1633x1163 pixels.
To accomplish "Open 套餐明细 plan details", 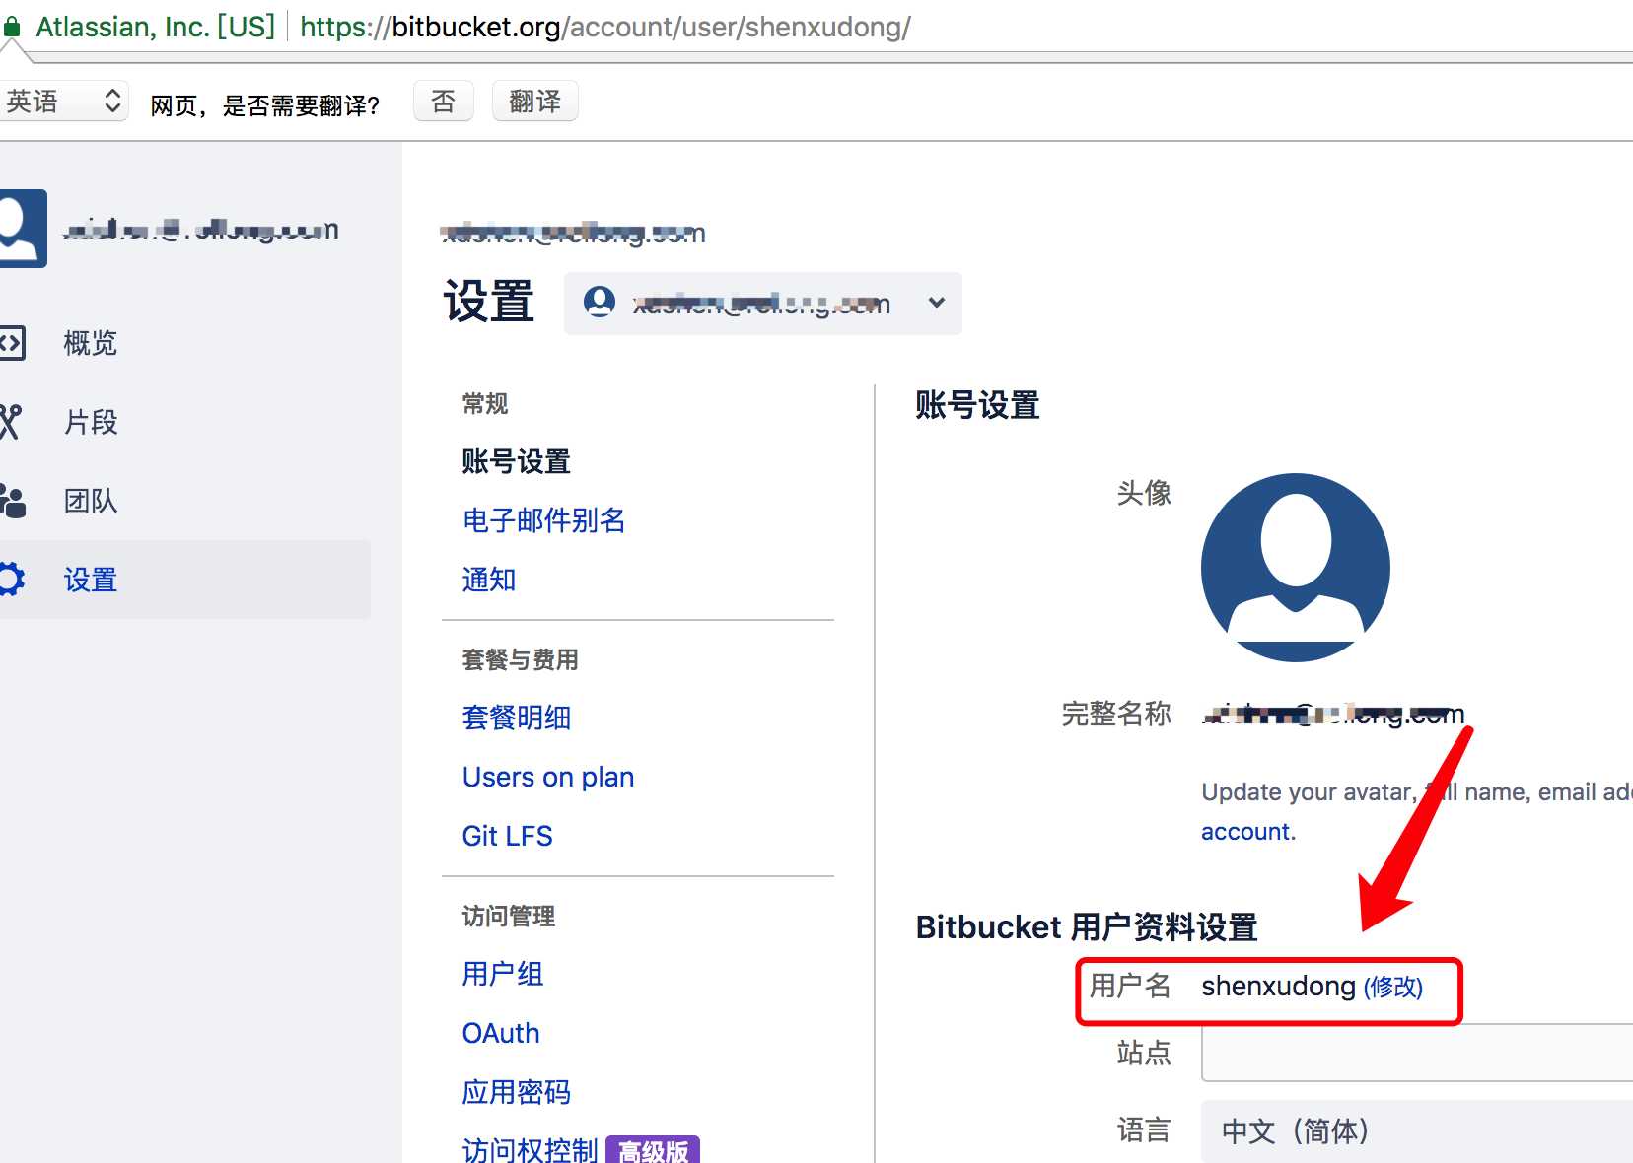I will point(517,718).
